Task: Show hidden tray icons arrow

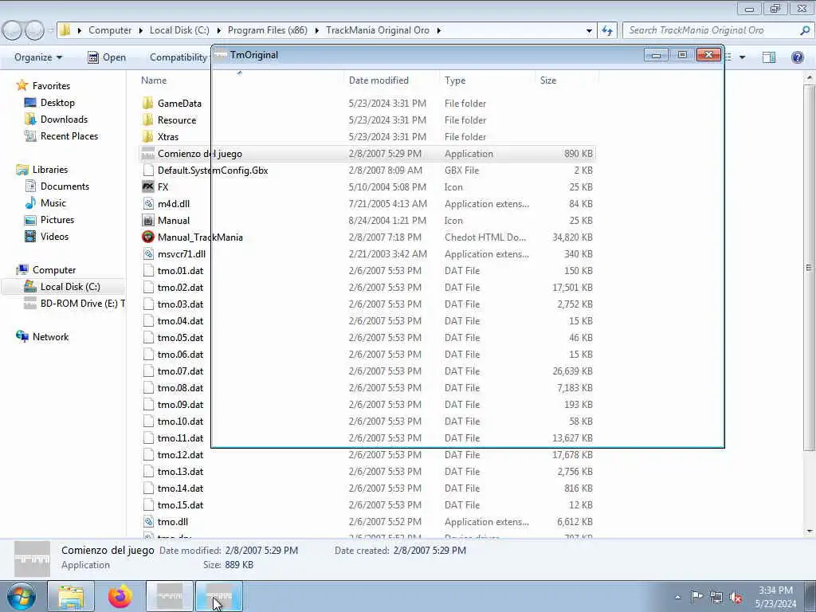Action: [677, 597]
